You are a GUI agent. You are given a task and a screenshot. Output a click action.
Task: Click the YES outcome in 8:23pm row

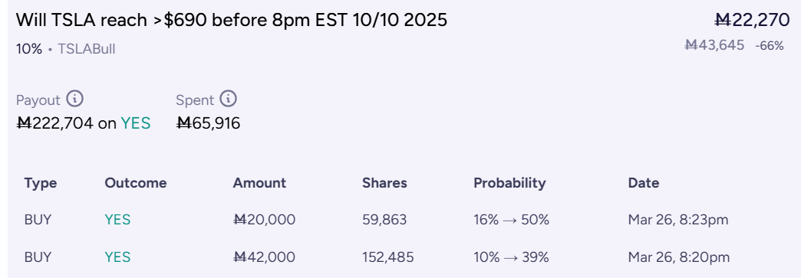117,220
